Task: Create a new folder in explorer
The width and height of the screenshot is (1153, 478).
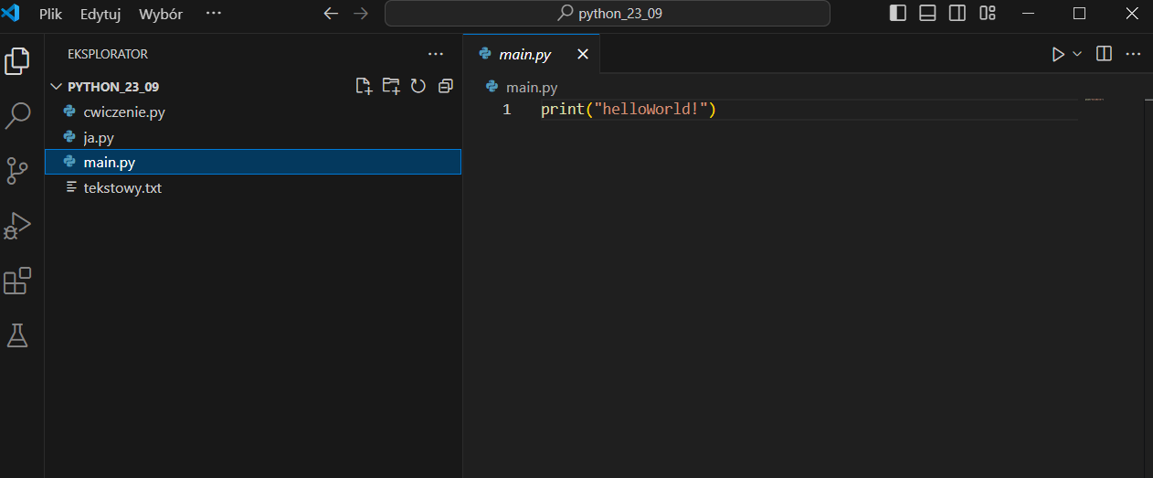Action: (x=391, y=86)
